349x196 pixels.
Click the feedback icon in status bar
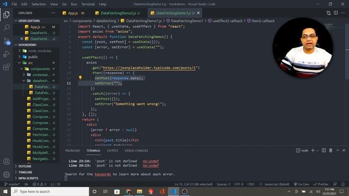[x=335, y=184]
